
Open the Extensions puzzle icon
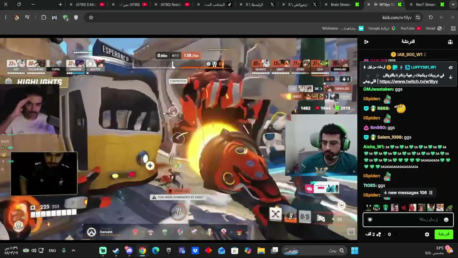coord(44,17)
